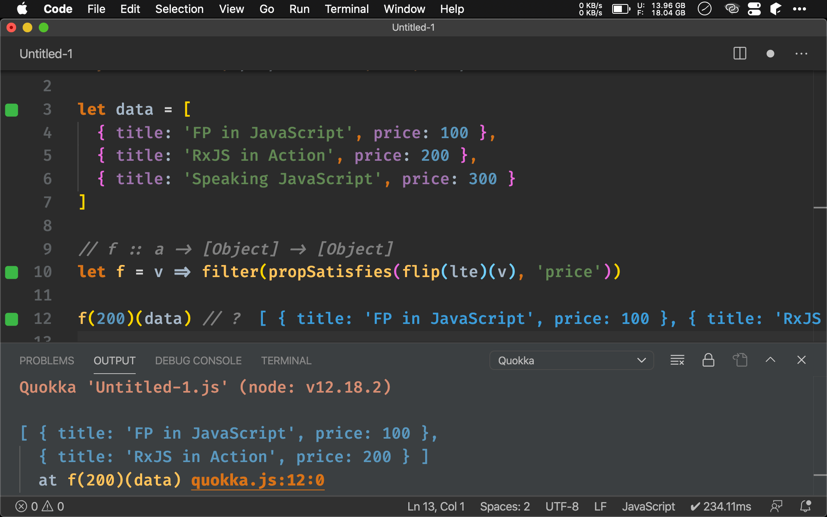
Task: Click the output panel scrollbar
Action: [820, 436]
